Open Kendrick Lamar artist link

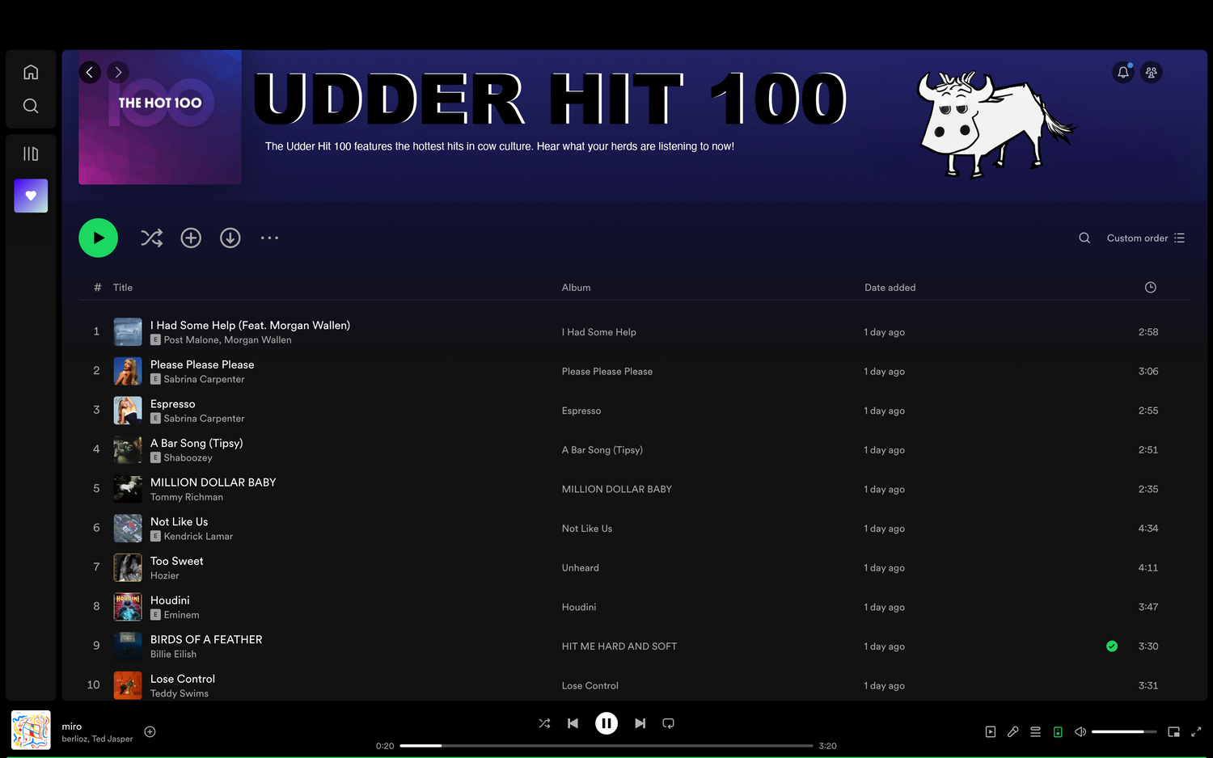tap(198, 537)
